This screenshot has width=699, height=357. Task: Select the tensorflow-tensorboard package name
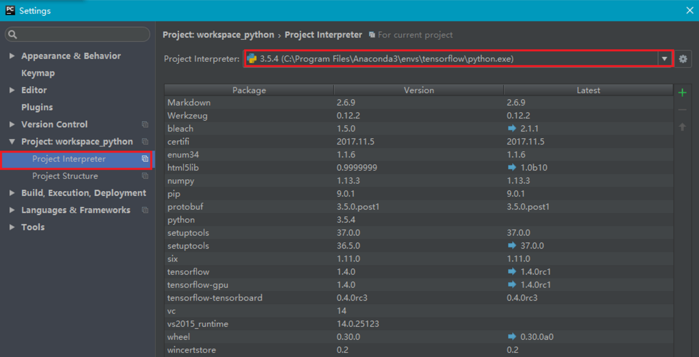click(215, 297)
